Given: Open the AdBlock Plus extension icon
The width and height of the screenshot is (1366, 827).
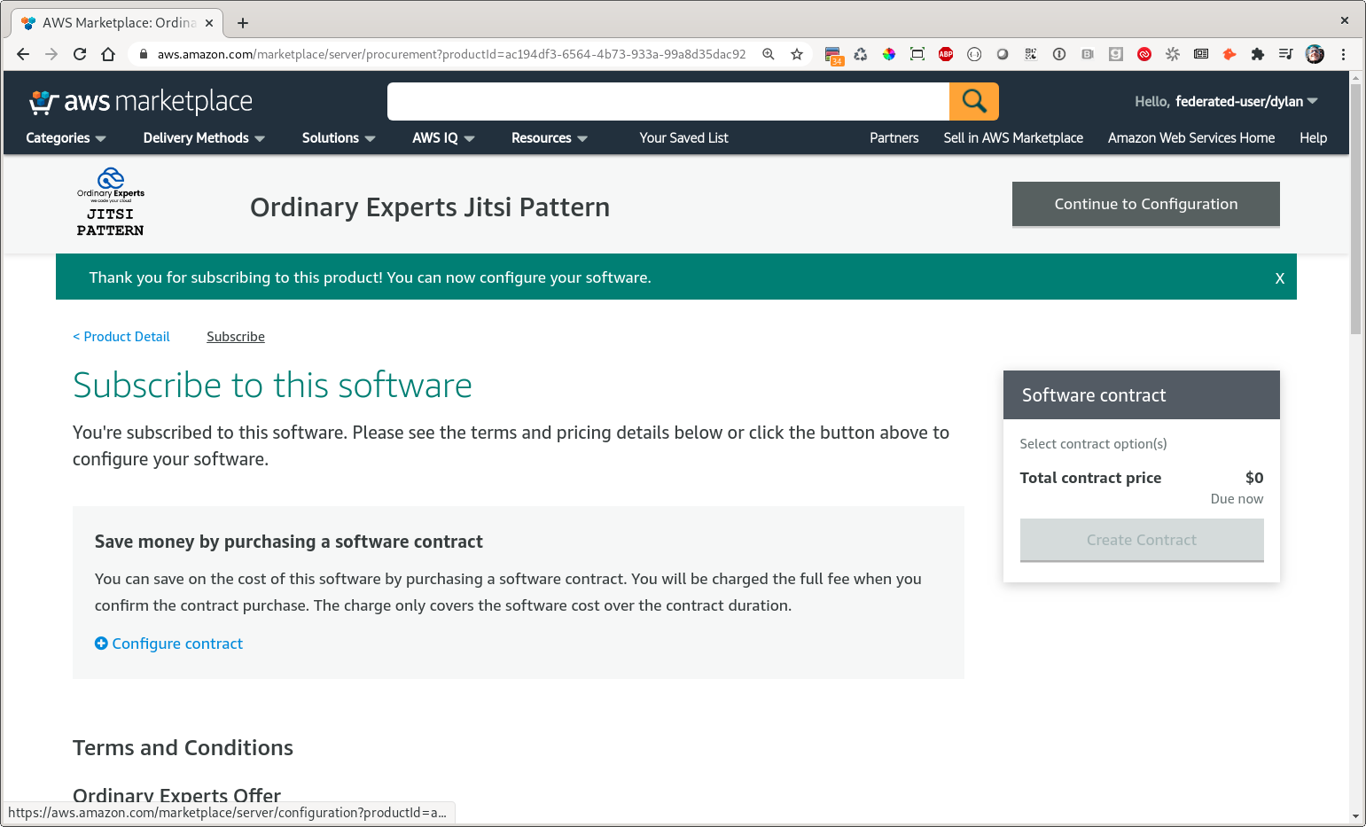Looking at the screenshot, I should point(946,54).
